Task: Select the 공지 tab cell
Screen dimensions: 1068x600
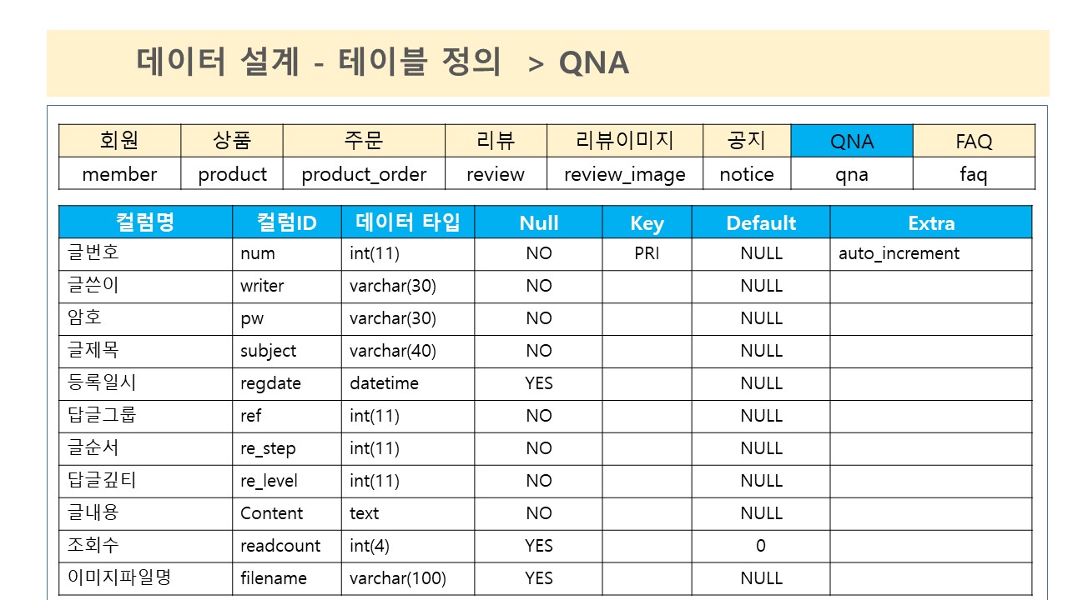Action: [747, 141]
